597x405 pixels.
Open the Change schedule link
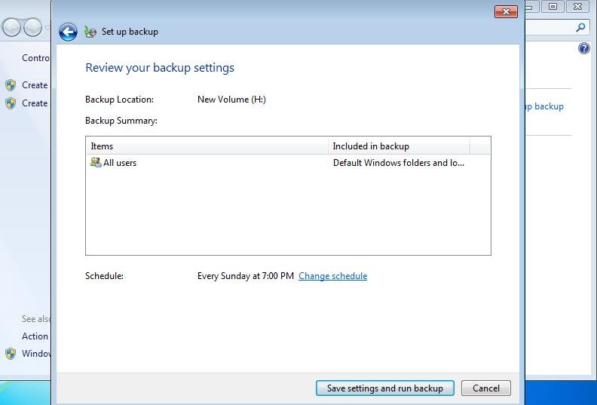pos(332,276)
